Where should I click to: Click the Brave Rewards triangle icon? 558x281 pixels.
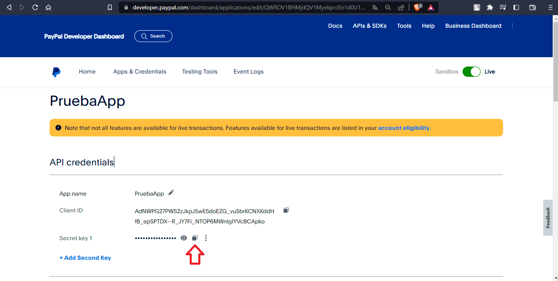coord(431,7)
